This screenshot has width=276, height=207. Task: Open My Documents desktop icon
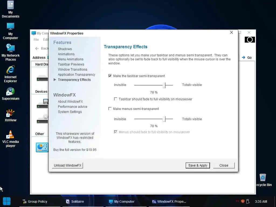coord(11,9)
